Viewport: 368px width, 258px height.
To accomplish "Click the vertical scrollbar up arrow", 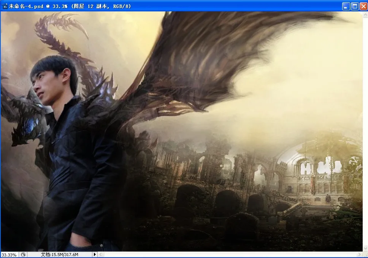I will (x=365, y=14).
